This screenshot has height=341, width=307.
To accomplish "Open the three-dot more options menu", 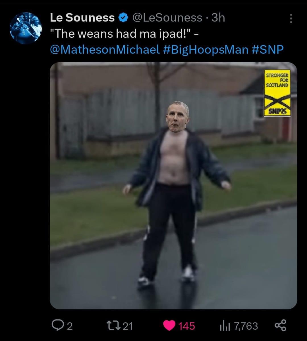I will [291, 18].
